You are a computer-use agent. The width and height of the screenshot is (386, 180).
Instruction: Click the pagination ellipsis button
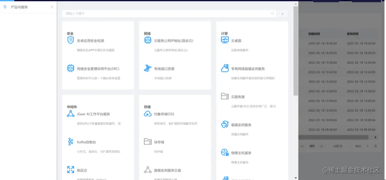point(302,146)
